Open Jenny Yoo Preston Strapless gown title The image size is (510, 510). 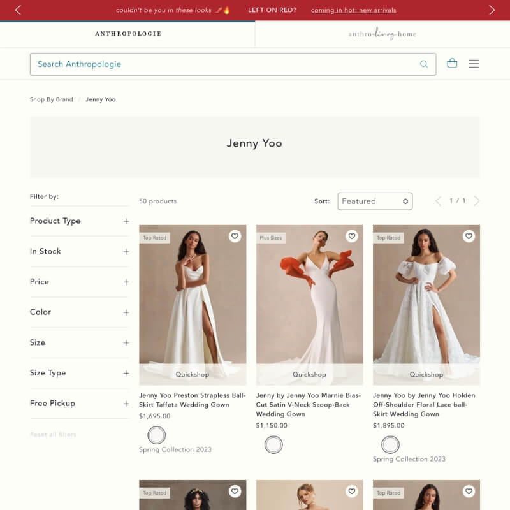point(193,400)
